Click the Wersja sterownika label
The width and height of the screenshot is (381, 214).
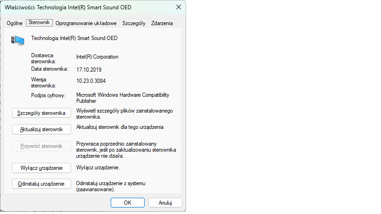point(43,83)
